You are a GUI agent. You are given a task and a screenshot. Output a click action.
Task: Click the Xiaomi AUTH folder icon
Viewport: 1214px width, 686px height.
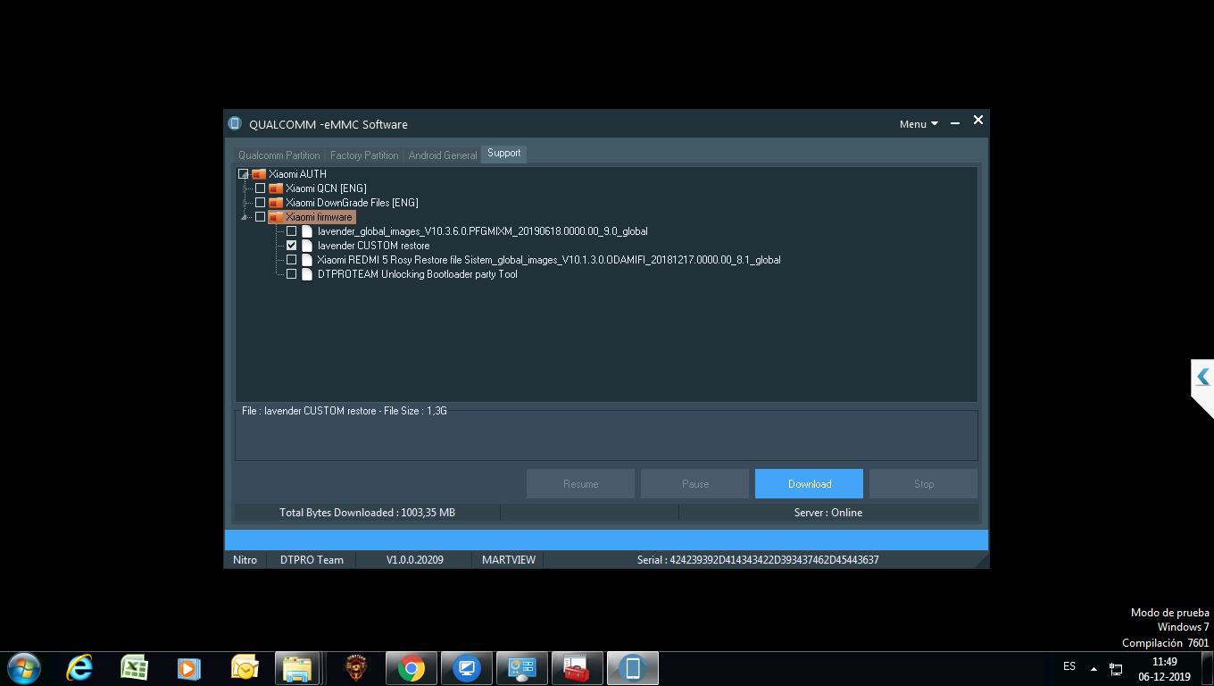point(259,174)
